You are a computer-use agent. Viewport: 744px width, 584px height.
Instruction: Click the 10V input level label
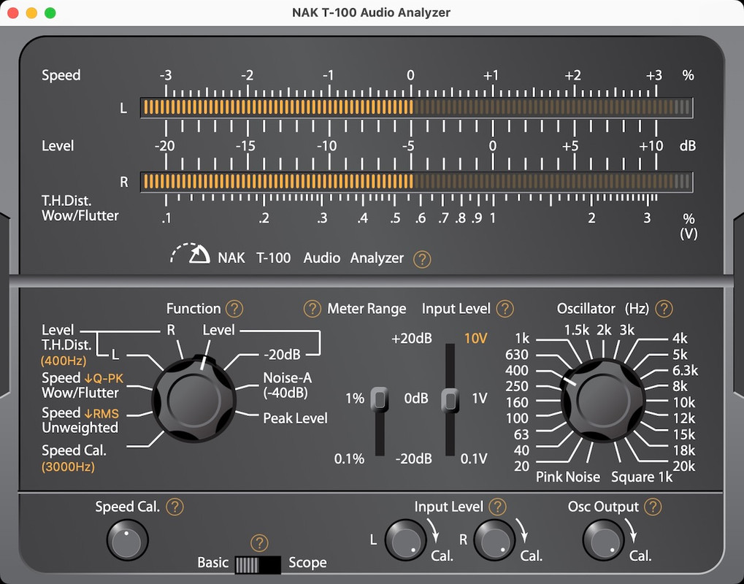pyautogui.click(x=476, y=339)
